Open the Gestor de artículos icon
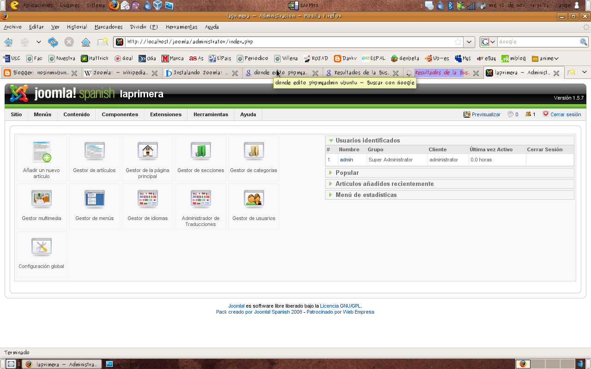The width and height of the screenshot is (591, 369). click(94, 158)
